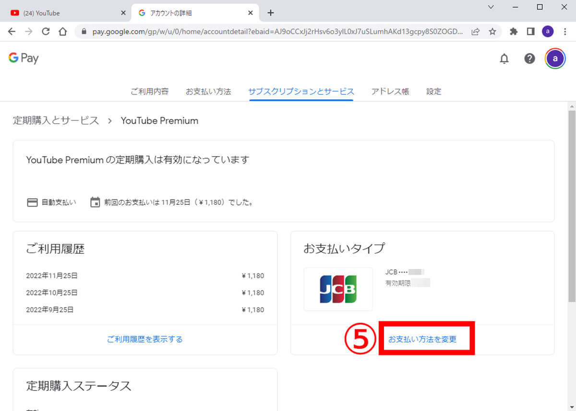Viewport: 576px width, 411px height.
Task: Click the 有効期限 text
Action: pyautogui.click(x=398, y=283)
